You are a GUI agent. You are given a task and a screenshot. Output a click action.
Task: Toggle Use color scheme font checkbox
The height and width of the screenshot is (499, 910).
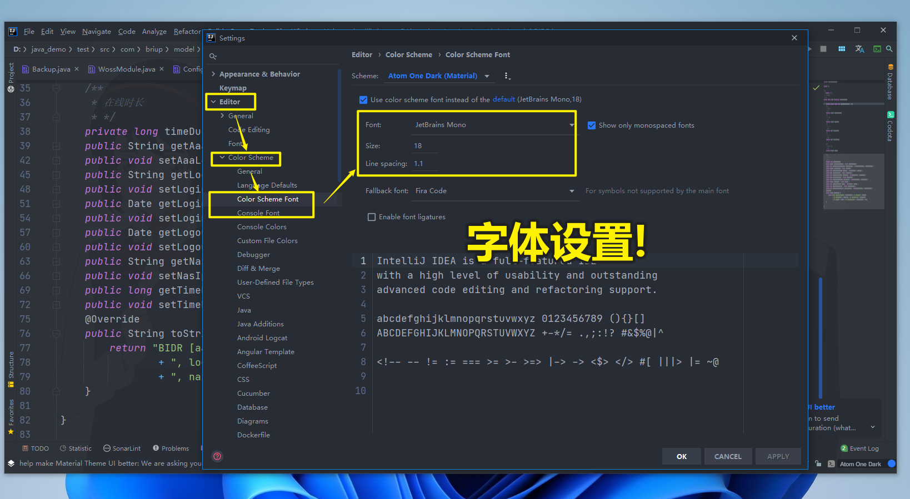pyautogui.click(x=363, y=100)
